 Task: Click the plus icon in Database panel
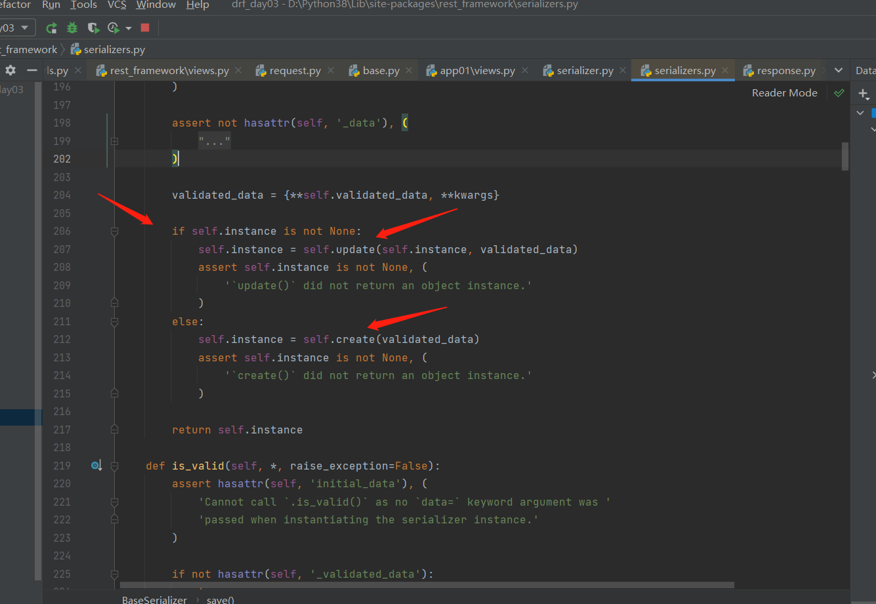tap(864, 94)
